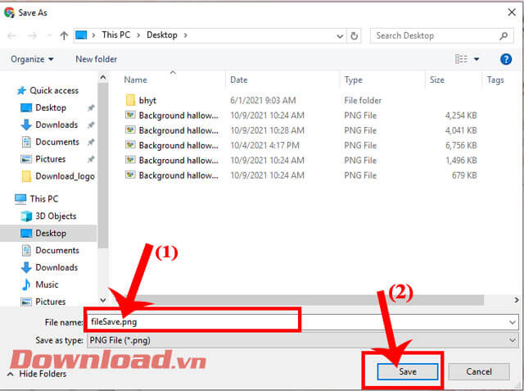
Task: Open Help with blue question icon
Action: click(x=506, y=59)
